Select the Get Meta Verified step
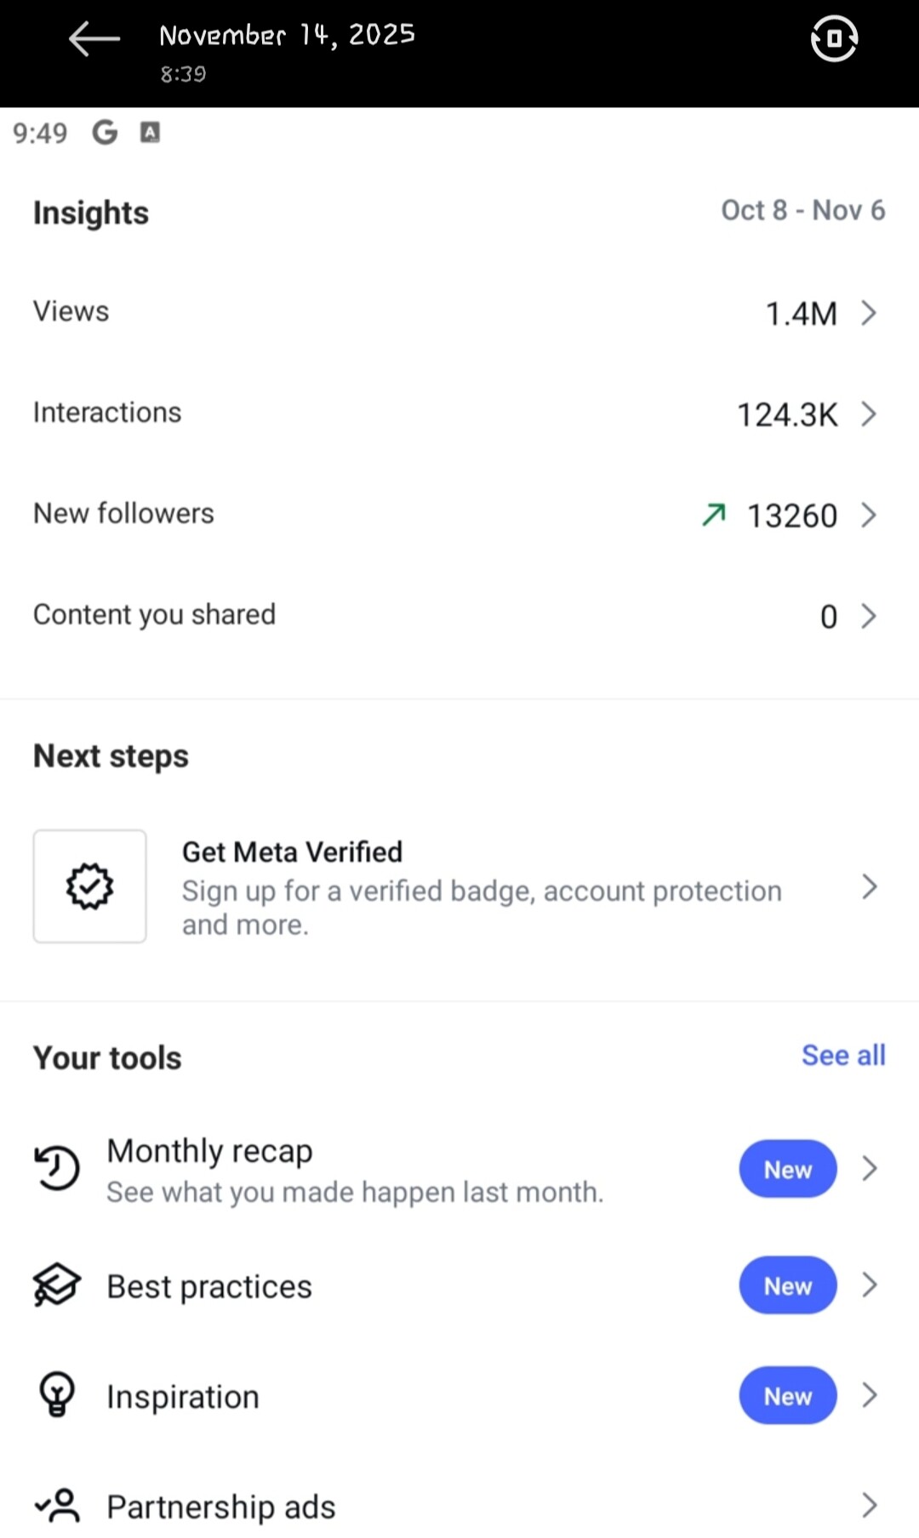Image resolution: width=919 pixels, height=1538 pixels. (481, 887)
